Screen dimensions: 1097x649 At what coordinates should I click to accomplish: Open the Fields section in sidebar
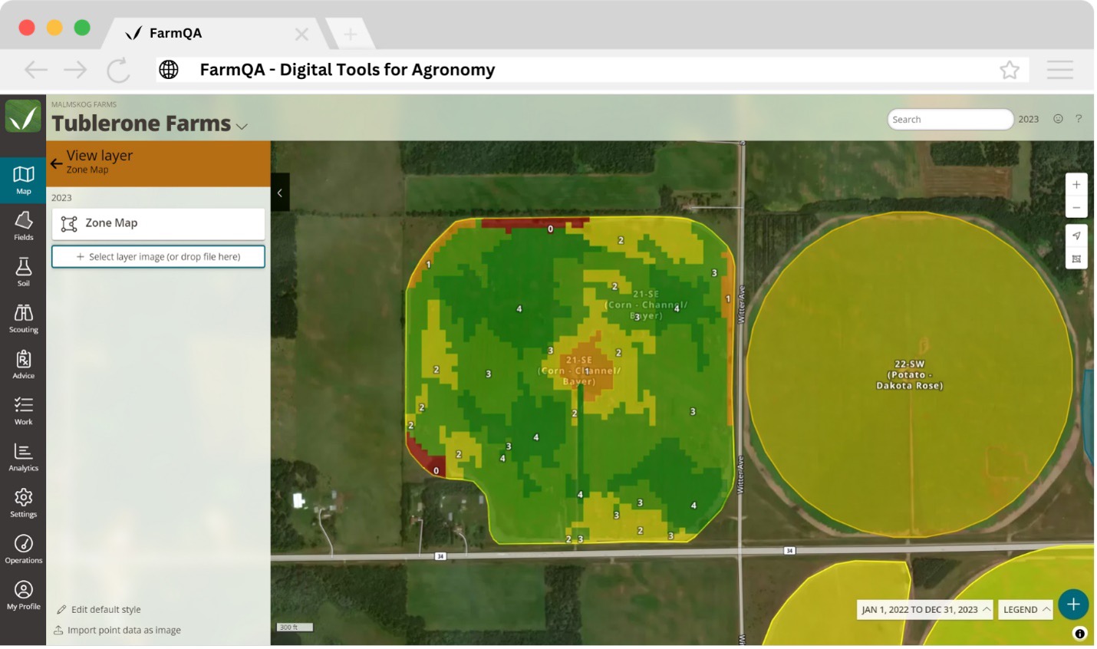pos(23,226)
